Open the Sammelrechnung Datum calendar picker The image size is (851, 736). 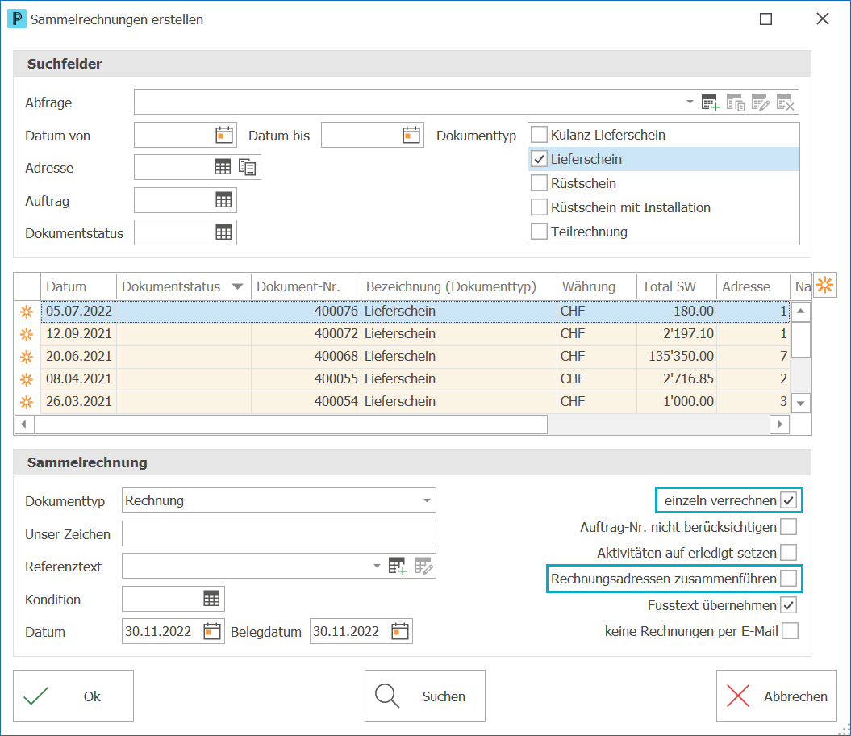212,631
